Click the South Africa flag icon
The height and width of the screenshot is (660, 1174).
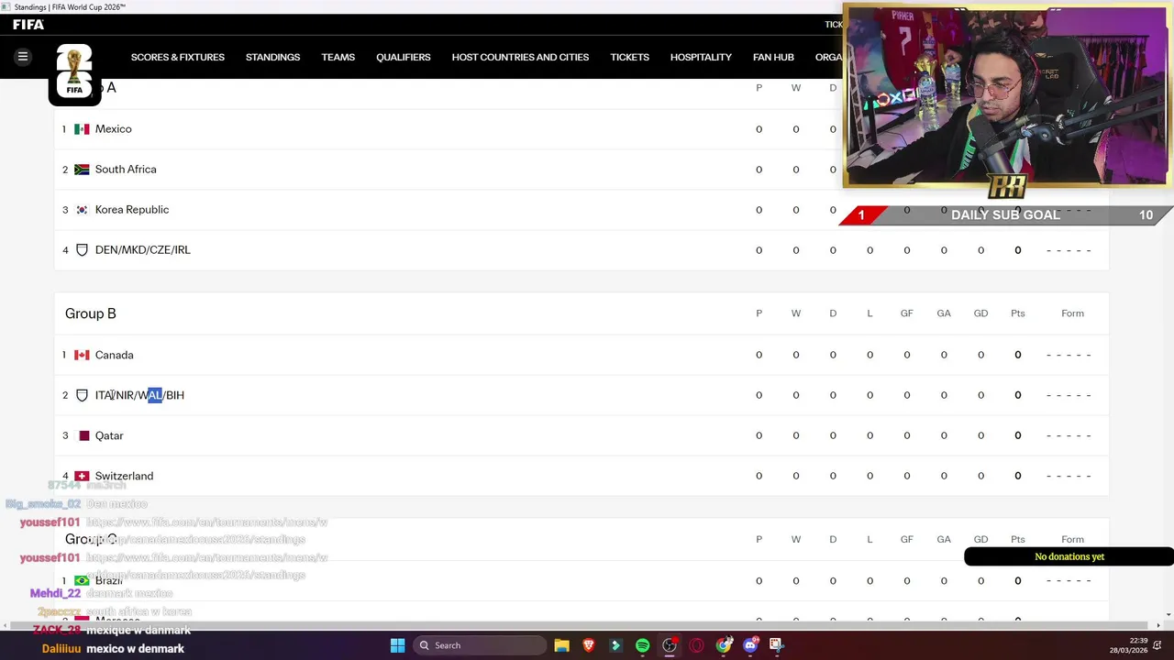82,170
